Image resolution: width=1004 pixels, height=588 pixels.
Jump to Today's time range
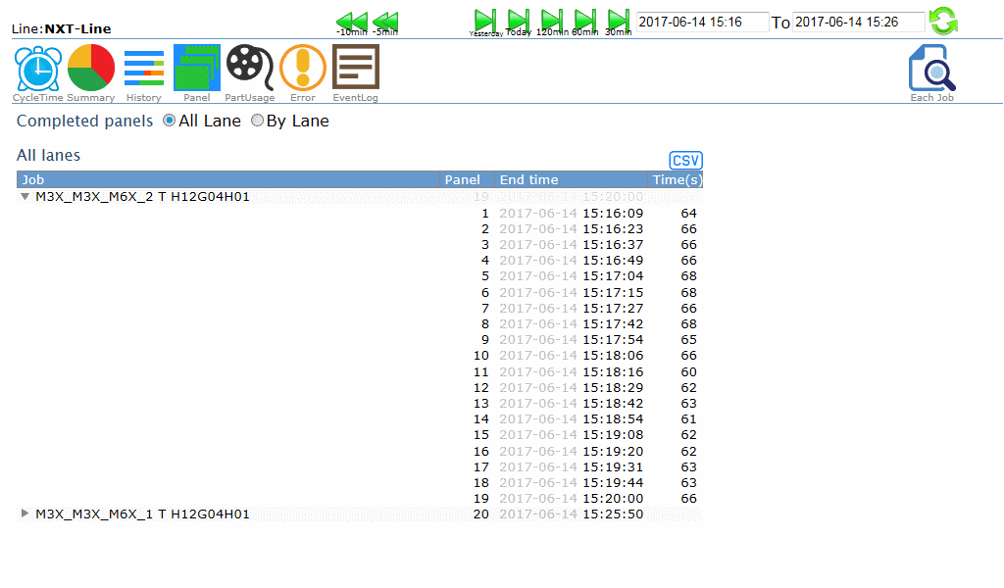[519, 21]
